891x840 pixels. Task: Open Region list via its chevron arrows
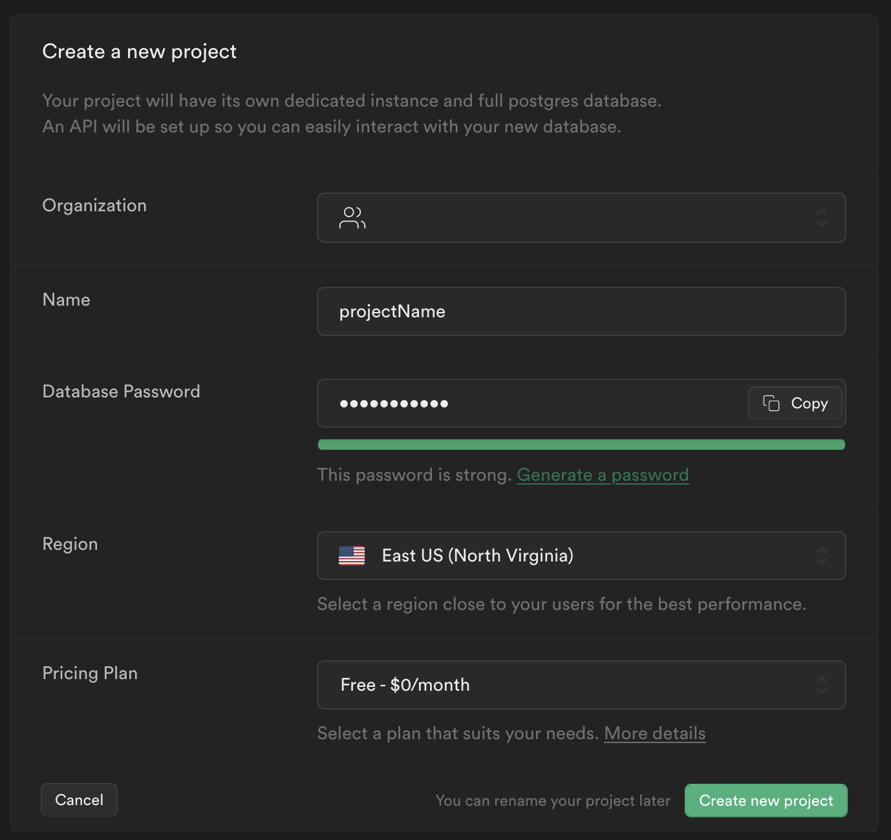pyautogui.click(x=821, y=556)
